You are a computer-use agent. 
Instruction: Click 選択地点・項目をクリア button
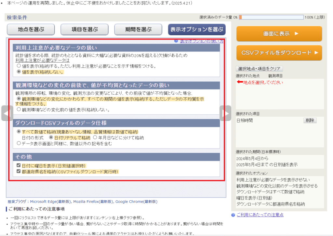coord(259,69)
